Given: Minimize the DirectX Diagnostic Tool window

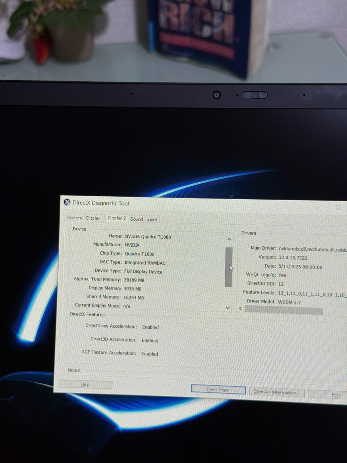Looking at the screenshot, I should tap(317, 207).
